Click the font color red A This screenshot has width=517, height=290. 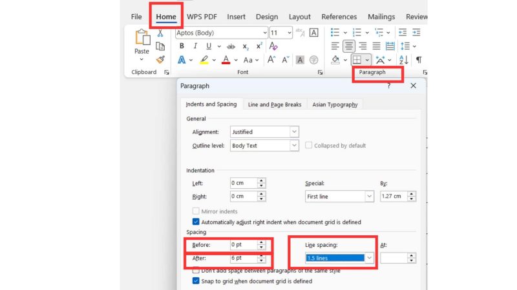[226, 60]
